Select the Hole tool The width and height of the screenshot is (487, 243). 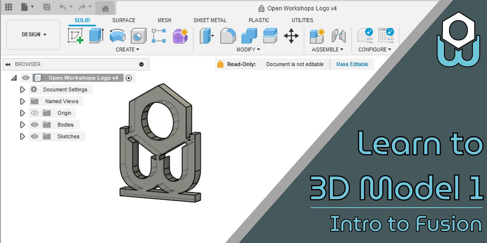point(138,36)
